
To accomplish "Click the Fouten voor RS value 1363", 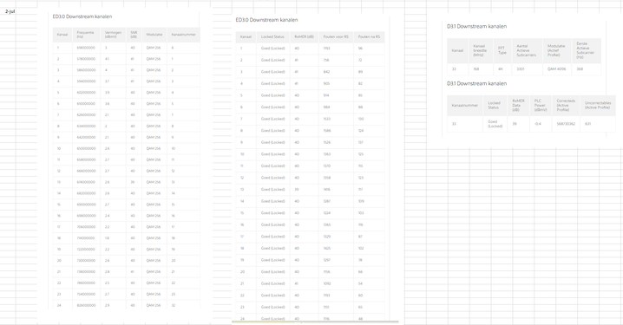I will coord(327,154).
